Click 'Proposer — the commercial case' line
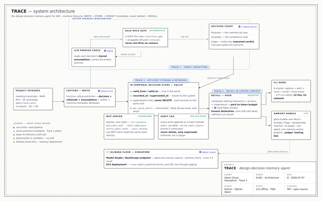 point(229,33)
